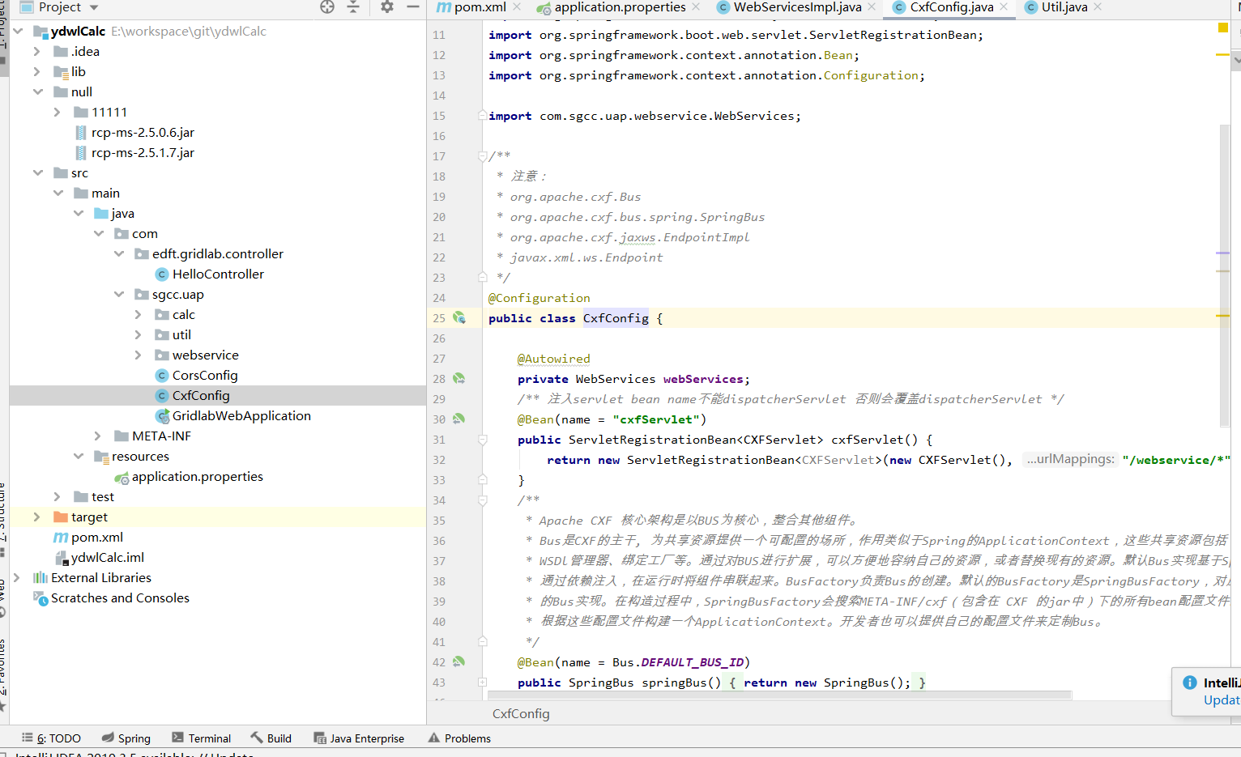Collapse the ydwlCalc project root
This screenshot has width=1241, height=757.
[x=18, y=32]
